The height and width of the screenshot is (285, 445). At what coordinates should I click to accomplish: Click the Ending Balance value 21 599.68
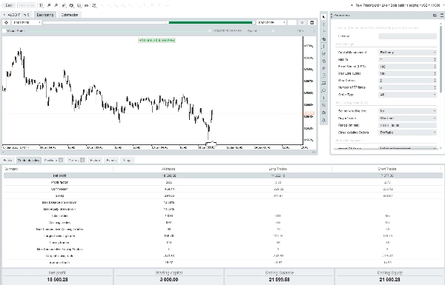pos(280,280)
